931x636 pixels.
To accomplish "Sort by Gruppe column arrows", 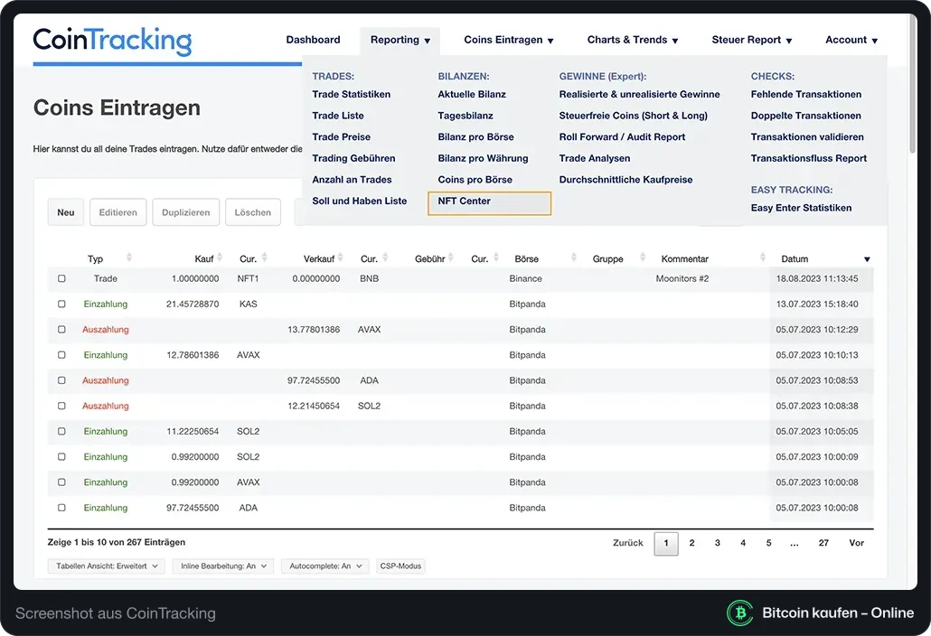I will [x=643, y=257].
